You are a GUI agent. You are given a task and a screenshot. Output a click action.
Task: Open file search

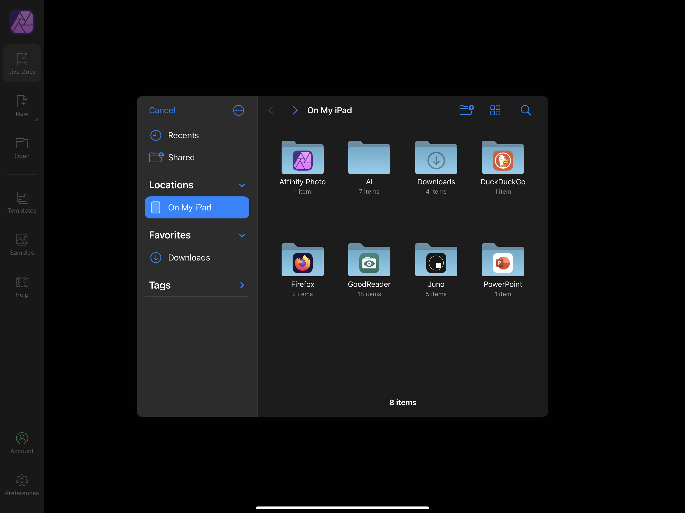pos(526,110)
